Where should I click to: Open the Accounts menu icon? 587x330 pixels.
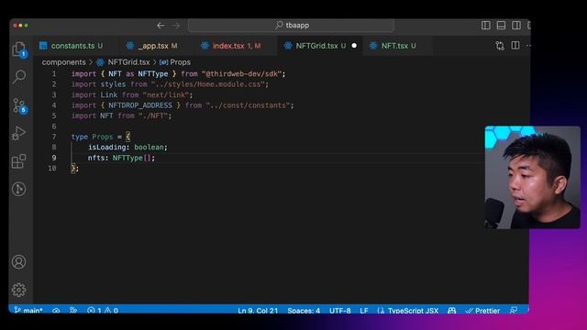(18, 261)
